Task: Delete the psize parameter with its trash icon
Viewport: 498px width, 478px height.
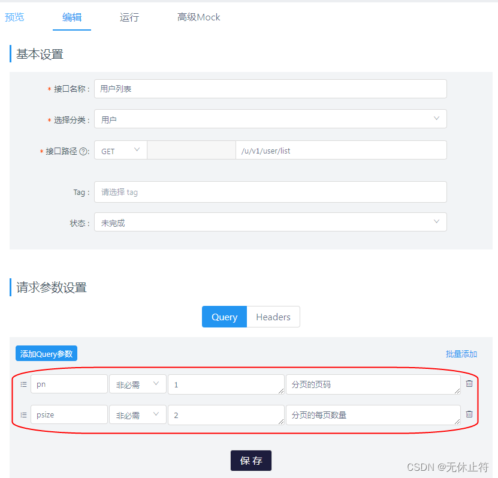Action: click(469, 414)
